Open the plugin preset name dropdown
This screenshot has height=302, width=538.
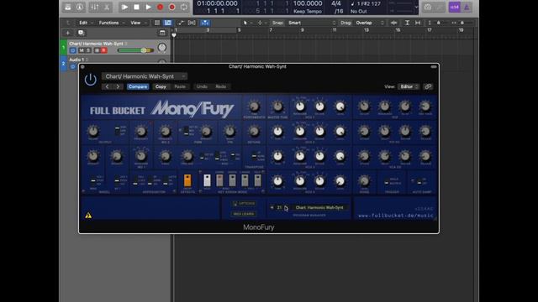pos(144,76)
